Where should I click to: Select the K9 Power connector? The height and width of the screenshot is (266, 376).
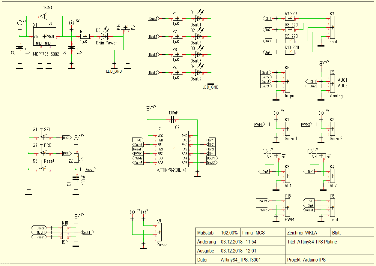[159, 232]
